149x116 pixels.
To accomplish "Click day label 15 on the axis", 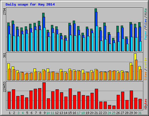I will point(70,113).
